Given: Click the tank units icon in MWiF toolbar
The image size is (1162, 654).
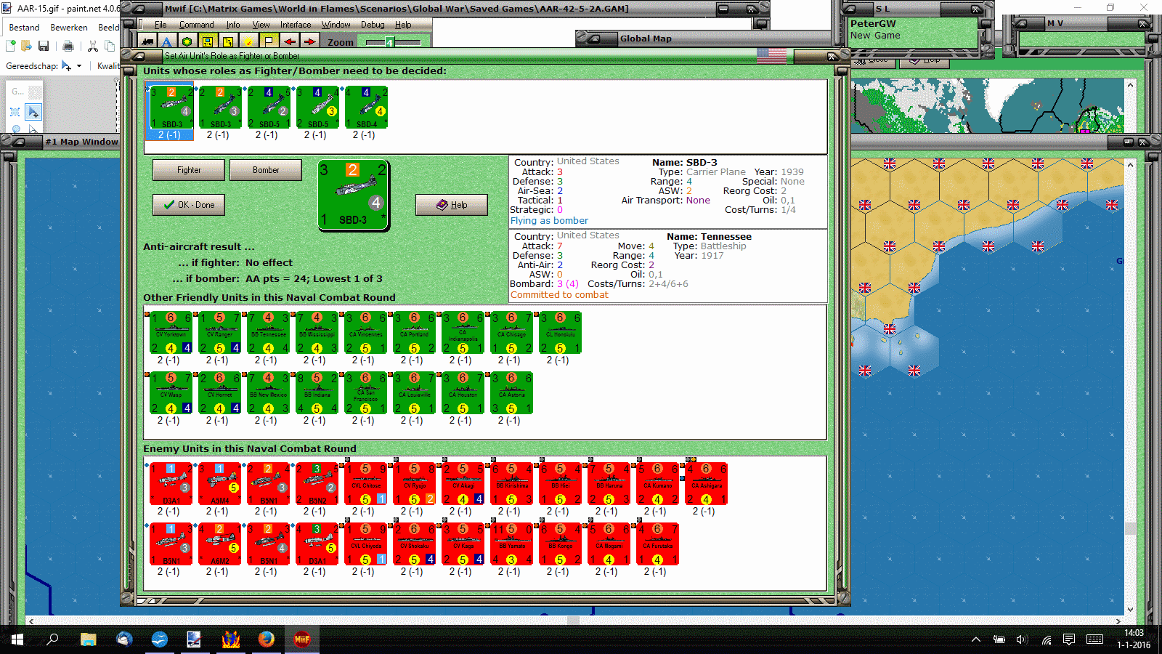Looking at the screenshot, I should tap(148, 41).
